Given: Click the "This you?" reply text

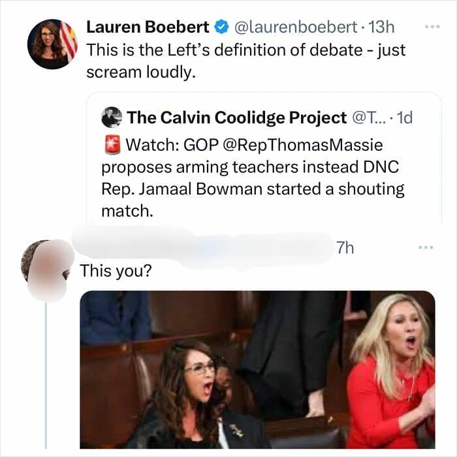Looking at the screenshot, I should tap(115, 270).
